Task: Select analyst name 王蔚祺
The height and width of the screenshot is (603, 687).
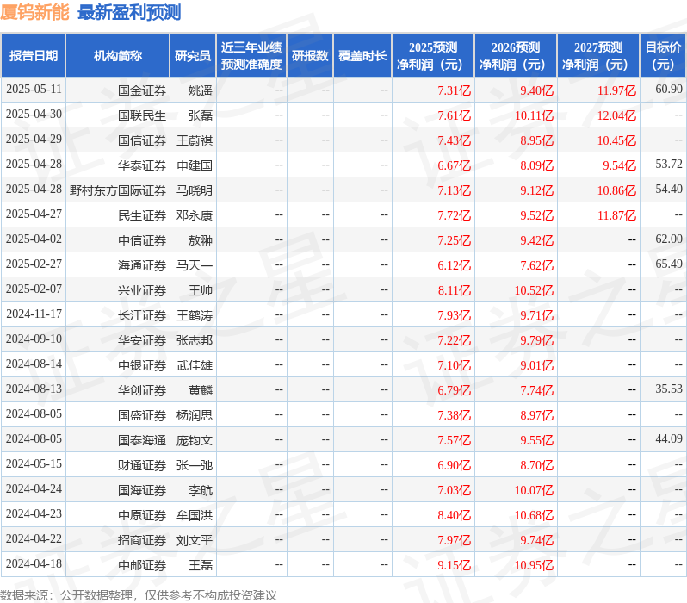Action: point(195,140)
